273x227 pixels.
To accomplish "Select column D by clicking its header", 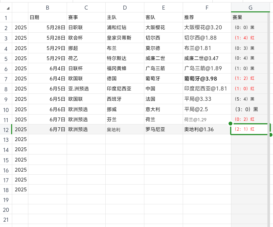I will [x=125, y=8].
